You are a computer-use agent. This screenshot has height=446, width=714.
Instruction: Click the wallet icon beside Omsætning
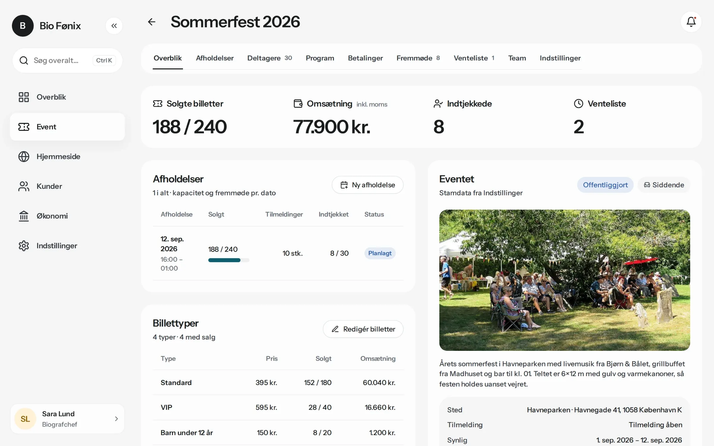coord(298,103)
